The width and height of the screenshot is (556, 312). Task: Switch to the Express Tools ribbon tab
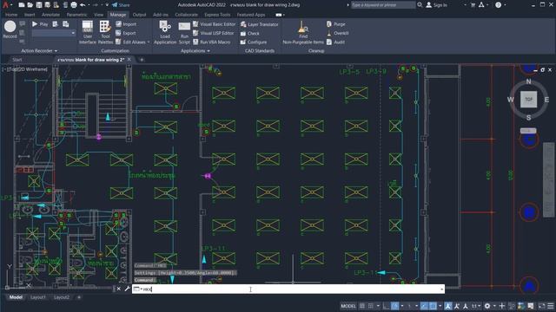(217, 15)
